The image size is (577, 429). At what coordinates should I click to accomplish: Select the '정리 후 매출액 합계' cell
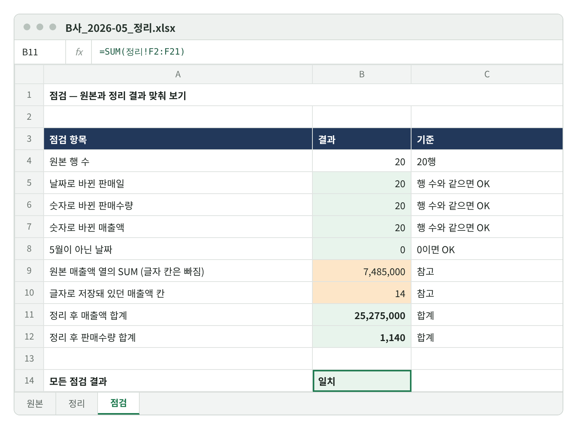pos(178,315)
